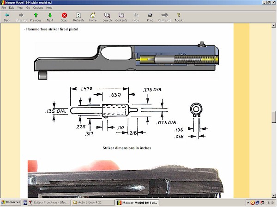277x207 pixels.
Task: Switch to Activ E-Book 4.22 taskbar item
Action: (93, 202)
